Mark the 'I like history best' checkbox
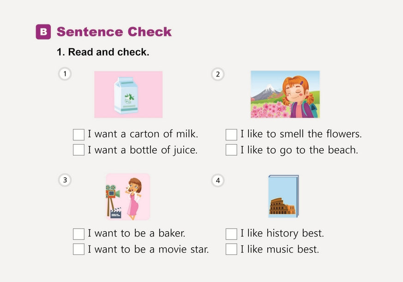Viewport: 403px width, 282px height. pos(231,234)
